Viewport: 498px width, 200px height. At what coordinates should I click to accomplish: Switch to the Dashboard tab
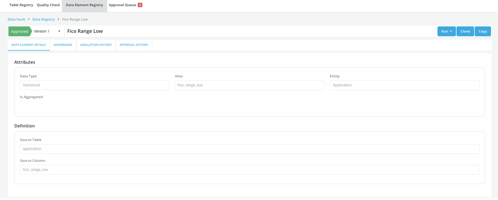point(63,45)
